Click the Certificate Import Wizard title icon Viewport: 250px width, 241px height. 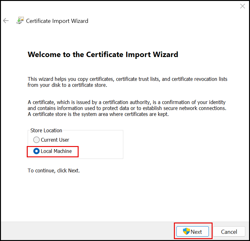[20, 21]
